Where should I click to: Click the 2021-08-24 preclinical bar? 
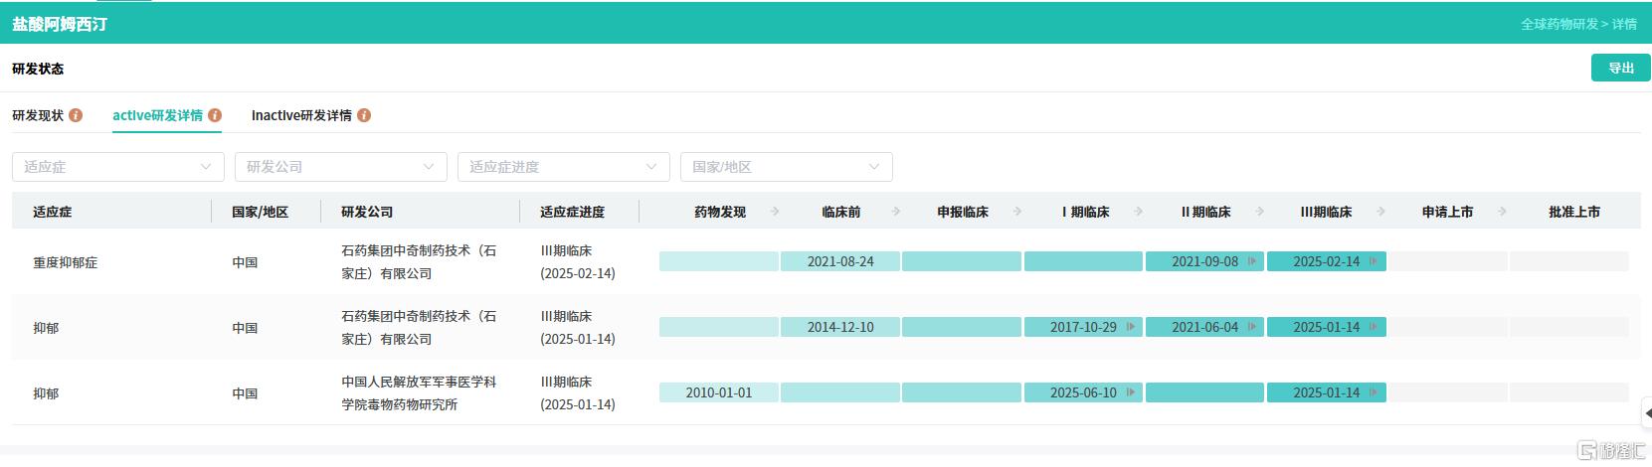tap(840, 261)
